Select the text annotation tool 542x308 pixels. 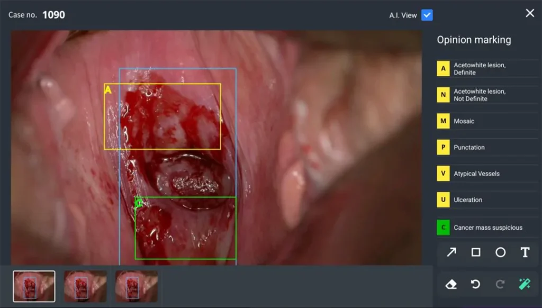[x=525, y=252]
